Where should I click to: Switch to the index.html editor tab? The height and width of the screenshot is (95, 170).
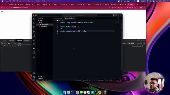point(59,18)
